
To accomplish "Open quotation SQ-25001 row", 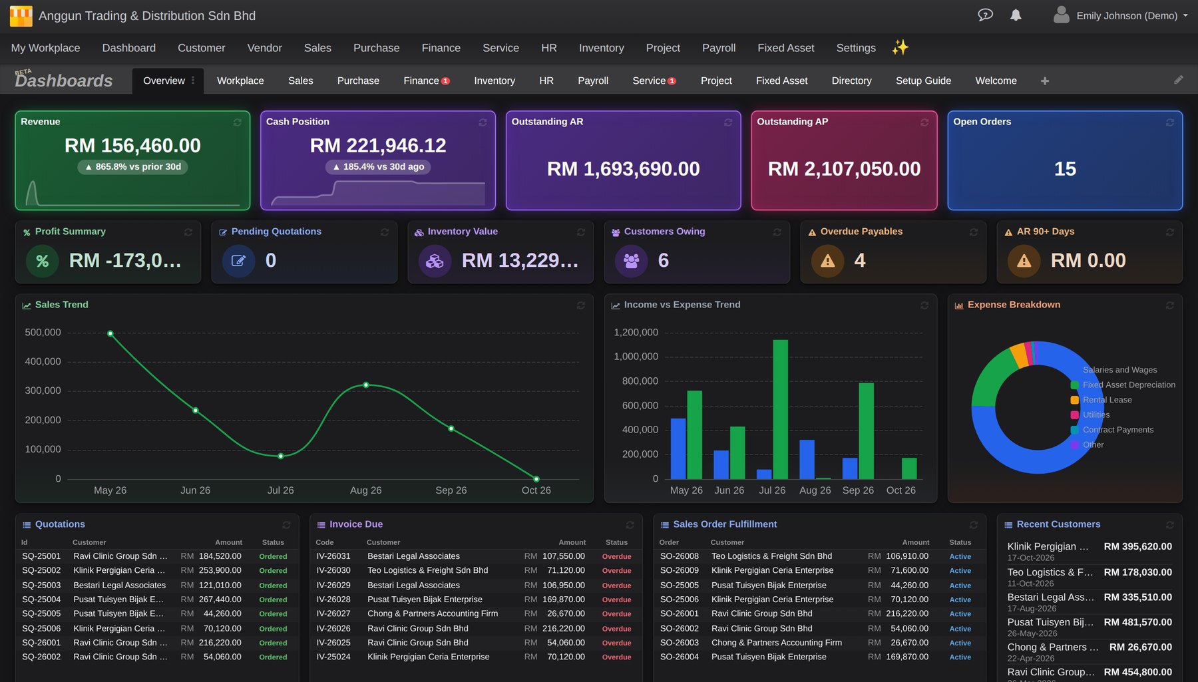I will tap(157, 556).
